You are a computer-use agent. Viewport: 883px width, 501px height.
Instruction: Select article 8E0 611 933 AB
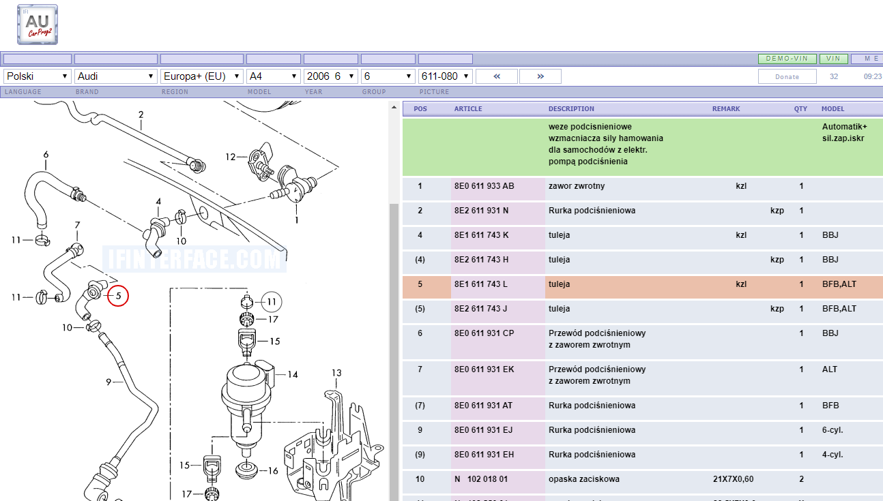pos(484,186)
